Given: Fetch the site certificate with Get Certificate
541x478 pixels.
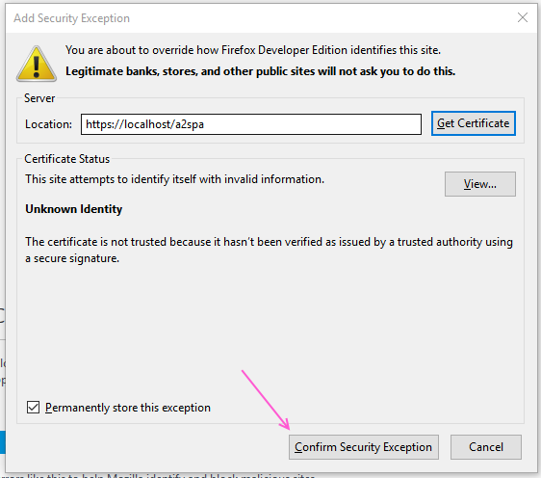Looking at the screenshot, I should click(x=473, y=123).
